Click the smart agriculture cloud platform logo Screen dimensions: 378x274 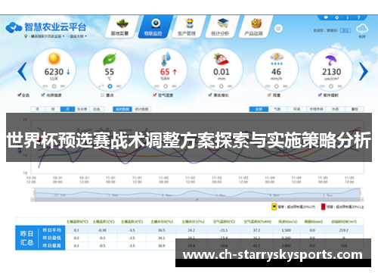46,27
